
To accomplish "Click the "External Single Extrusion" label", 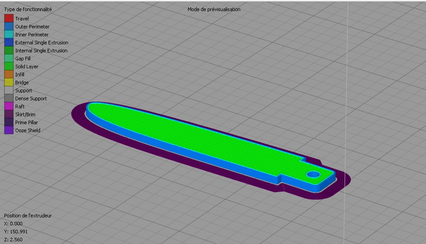I will (41, 43).
